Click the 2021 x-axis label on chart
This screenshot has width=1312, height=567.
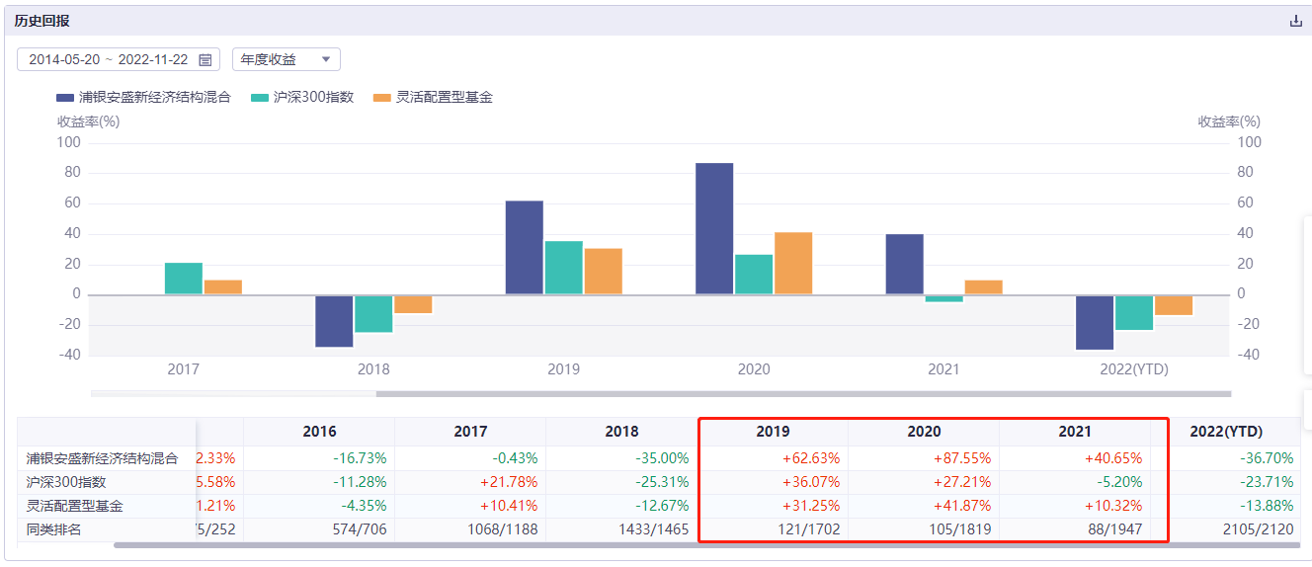(x=943, y=369)
